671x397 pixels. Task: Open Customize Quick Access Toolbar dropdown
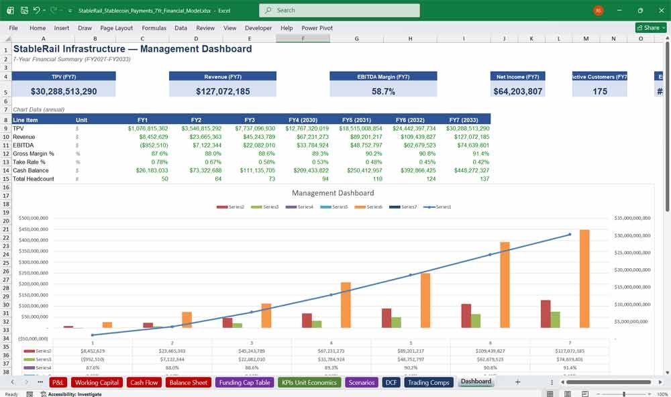coord(70,10)
